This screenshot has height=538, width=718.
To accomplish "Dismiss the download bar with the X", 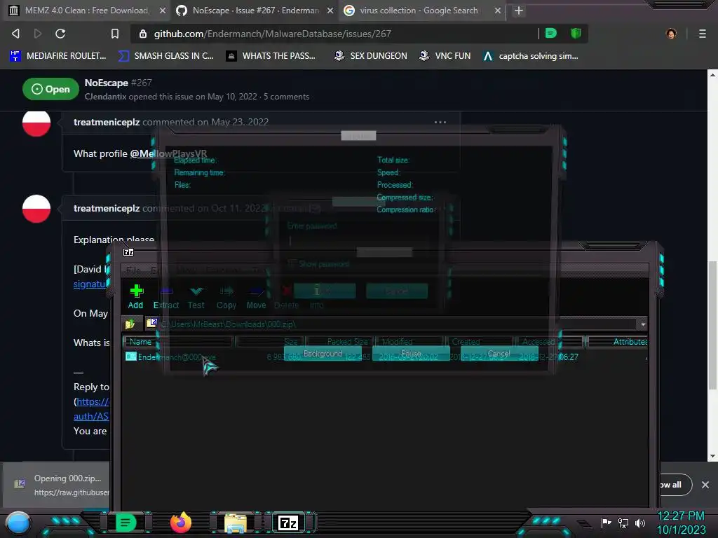I will (705, 485).
